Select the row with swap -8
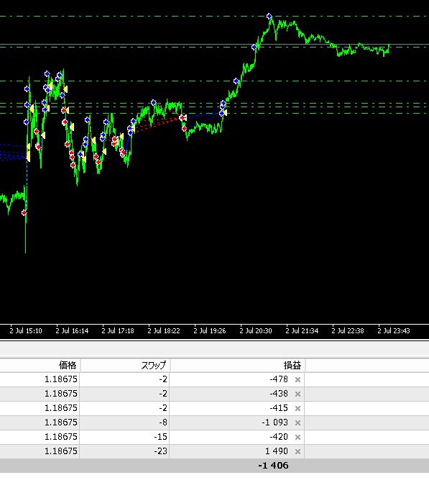429x488 pixels. click(214, 423)
